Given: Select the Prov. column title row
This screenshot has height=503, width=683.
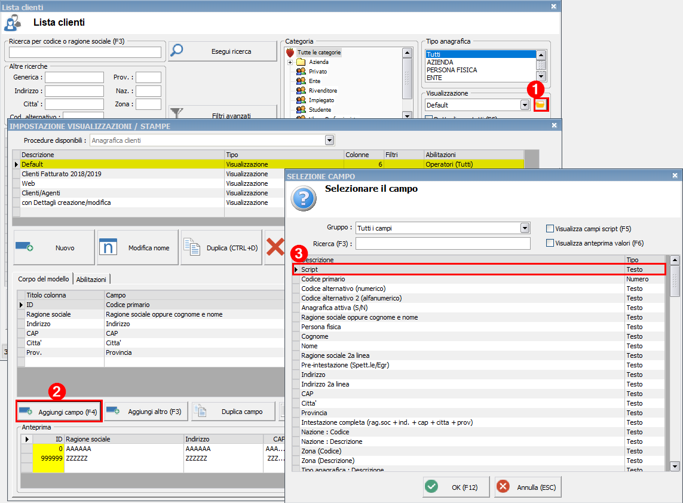Looking at the screenshot, I should pyautogui.click(x=151, y=352).
